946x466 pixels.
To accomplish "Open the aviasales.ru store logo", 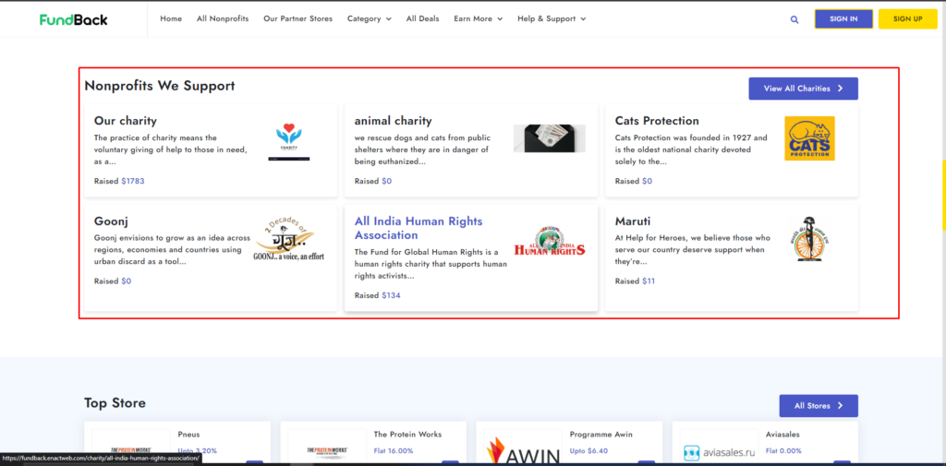I will point(719,451).
